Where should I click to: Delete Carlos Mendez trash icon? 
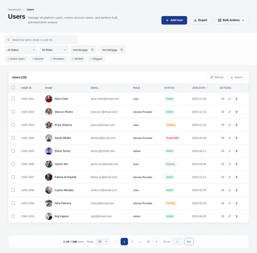237,190
